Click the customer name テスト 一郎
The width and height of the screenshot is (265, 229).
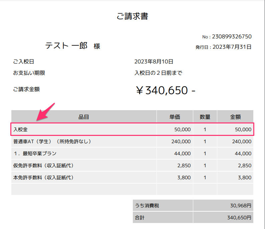tap(66, 46)
